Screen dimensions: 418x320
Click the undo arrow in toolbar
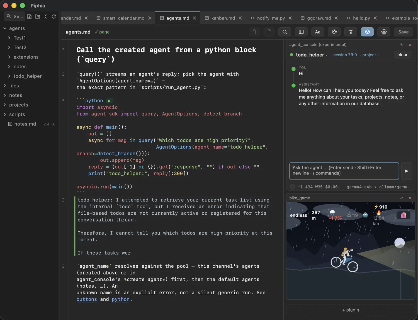tap(254, 32)
